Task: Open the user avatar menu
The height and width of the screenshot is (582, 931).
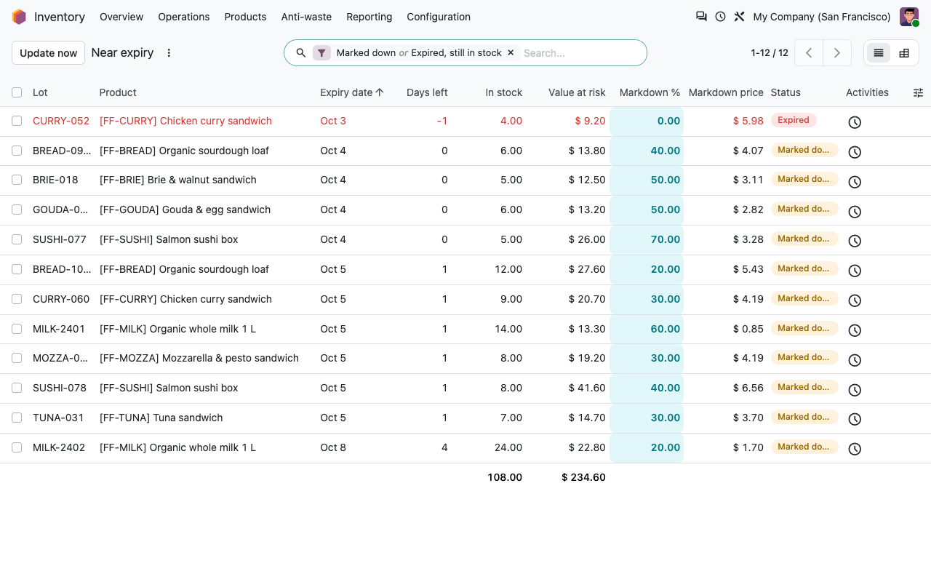Action: [909, 17]
